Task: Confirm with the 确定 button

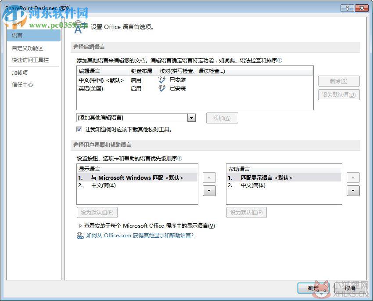Action: pyautogui.click(x=313, y=288)
